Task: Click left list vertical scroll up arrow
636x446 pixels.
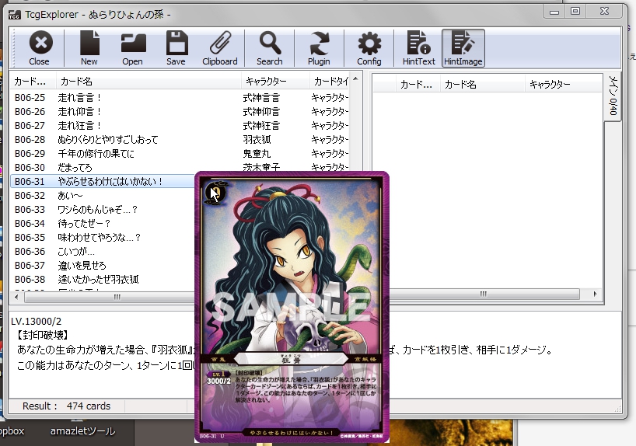Action: 355,79
